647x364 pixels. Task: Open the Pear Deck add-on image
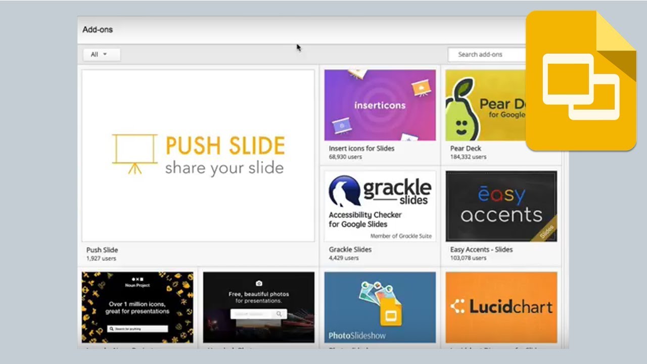tap(486, 105)
